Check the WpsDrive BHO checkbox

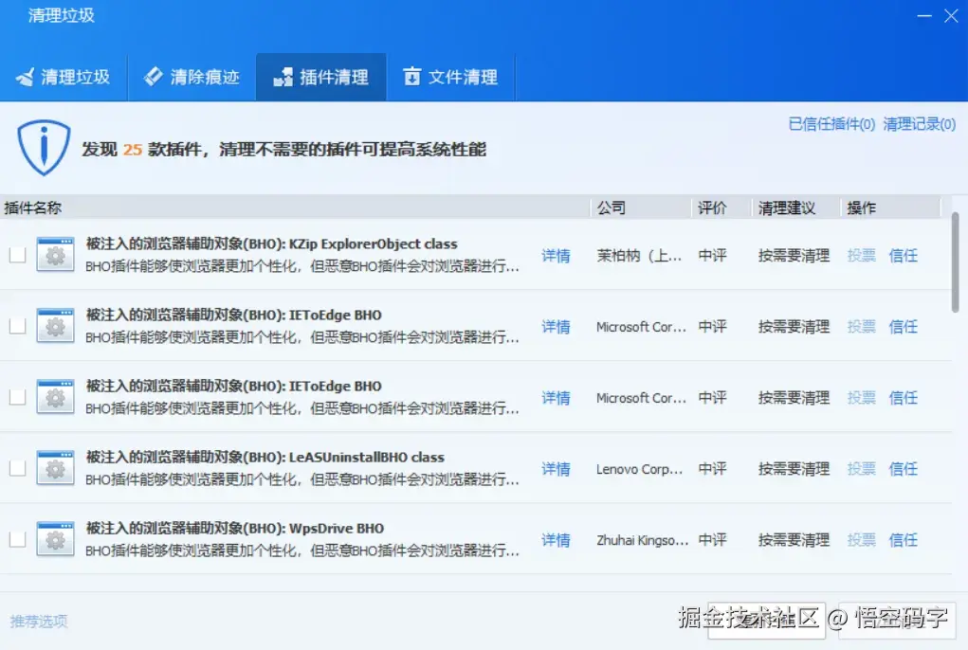(x=16, y=538)
